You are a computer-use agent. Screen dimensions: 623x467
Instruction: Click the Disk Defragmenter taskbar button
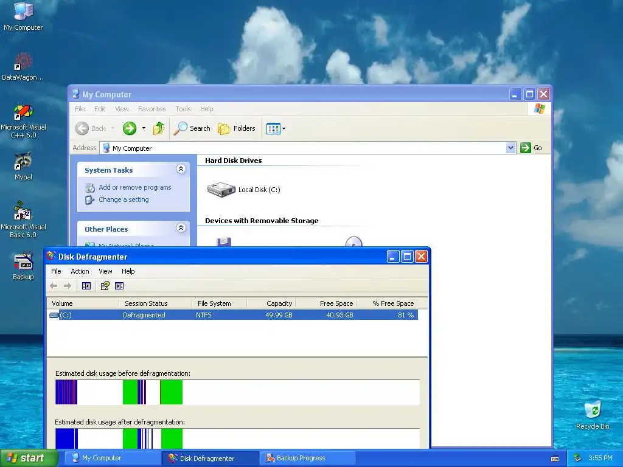point(209,458)
